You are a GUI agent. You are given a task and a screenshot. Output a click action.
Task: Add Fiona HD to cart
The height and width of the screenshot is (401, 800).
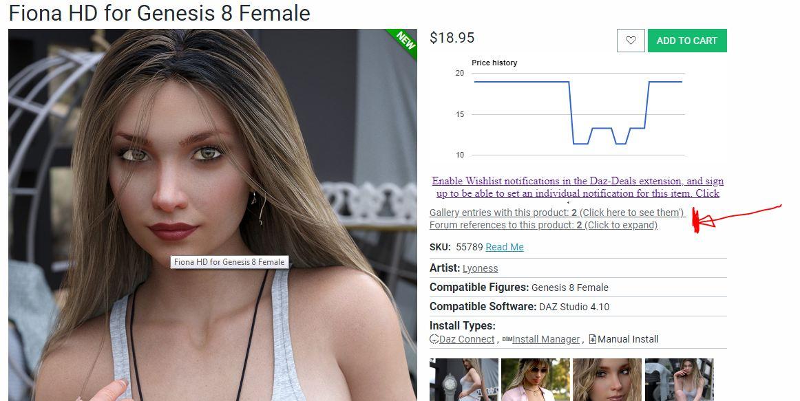click(686, 41)
